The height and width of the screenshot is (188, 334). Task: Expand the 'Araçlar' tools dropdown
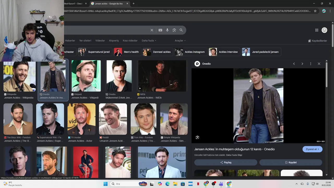[180, 40]
